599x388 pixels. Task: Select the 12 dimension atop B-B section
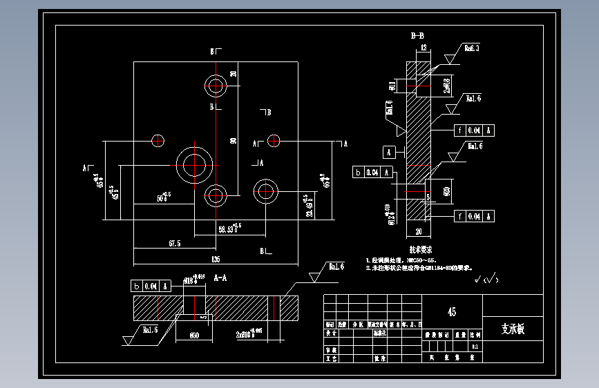click(424, 48)
